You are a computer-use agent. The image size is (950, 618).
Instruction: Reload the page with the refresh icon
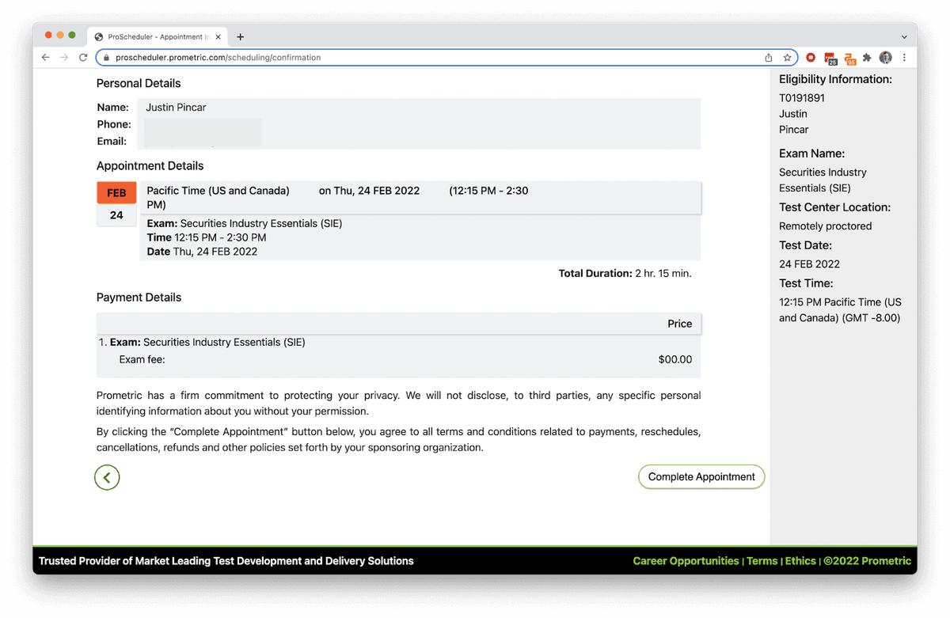pyautogui.click(x=83, y=58)
